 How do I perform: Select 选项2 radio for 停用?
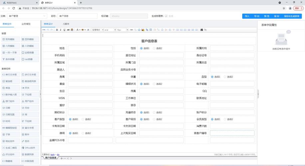pyautogui.click(x=83, y=133)
